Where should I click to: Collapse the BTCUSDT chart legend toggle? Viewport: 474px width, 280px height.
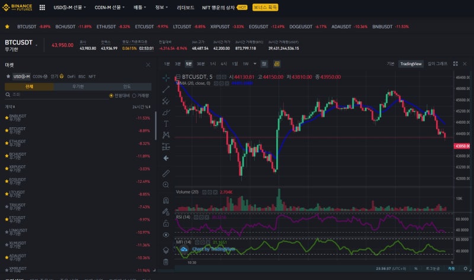point(178,77)
